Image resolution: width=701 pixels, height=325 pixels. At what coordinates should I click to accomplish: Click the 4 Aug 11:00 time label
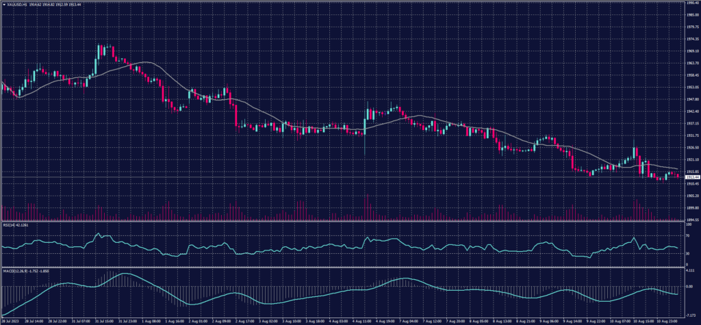tap(363, 320)
